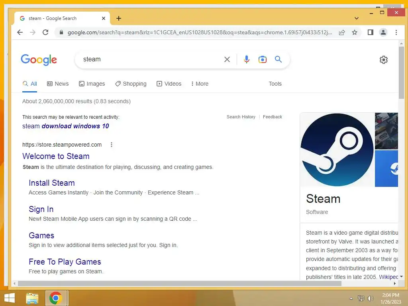The height and width of the screenshot is (306, 408).
Task: Share this page from the address bar
Action: coord(341,32)
